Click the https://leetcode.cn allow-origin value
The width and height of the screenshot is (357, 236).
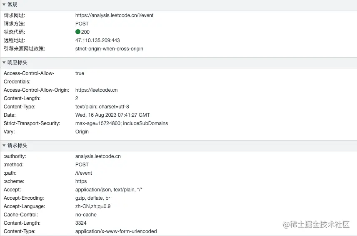tap(96, 90)
